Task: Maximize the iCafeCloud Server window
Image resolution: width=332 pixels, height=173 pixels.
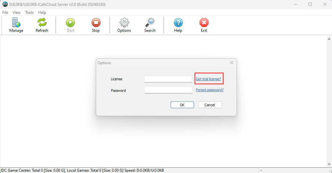Action: pos(310,4)
